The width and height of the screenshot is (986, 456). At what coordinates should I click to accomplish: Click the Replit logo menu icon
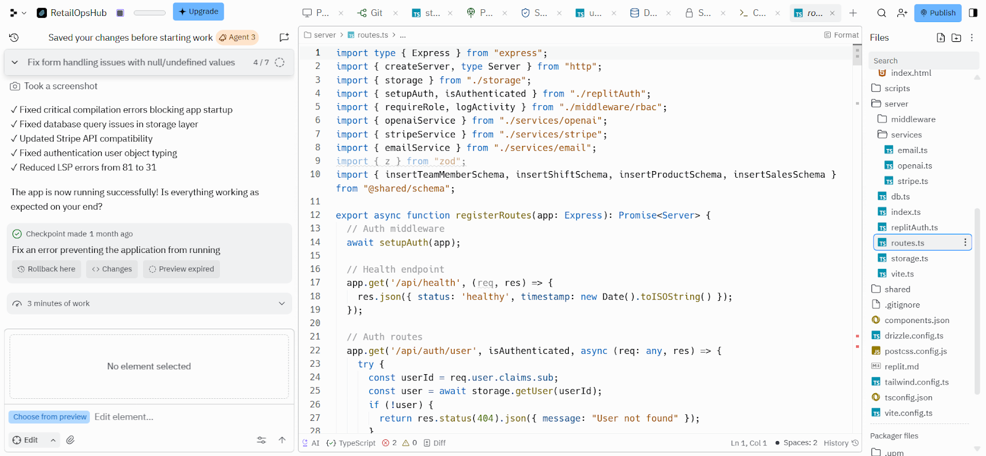14,13
